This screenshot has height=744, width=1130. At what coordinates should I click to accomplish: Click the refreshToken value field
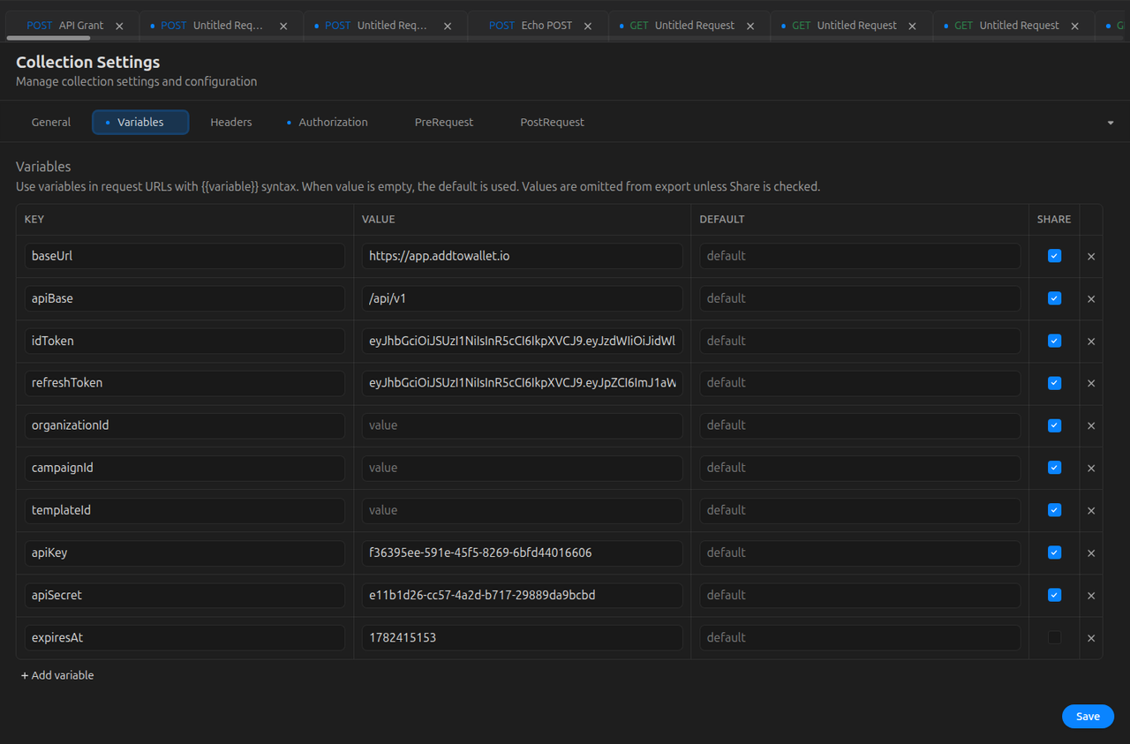tap(523, 383)
